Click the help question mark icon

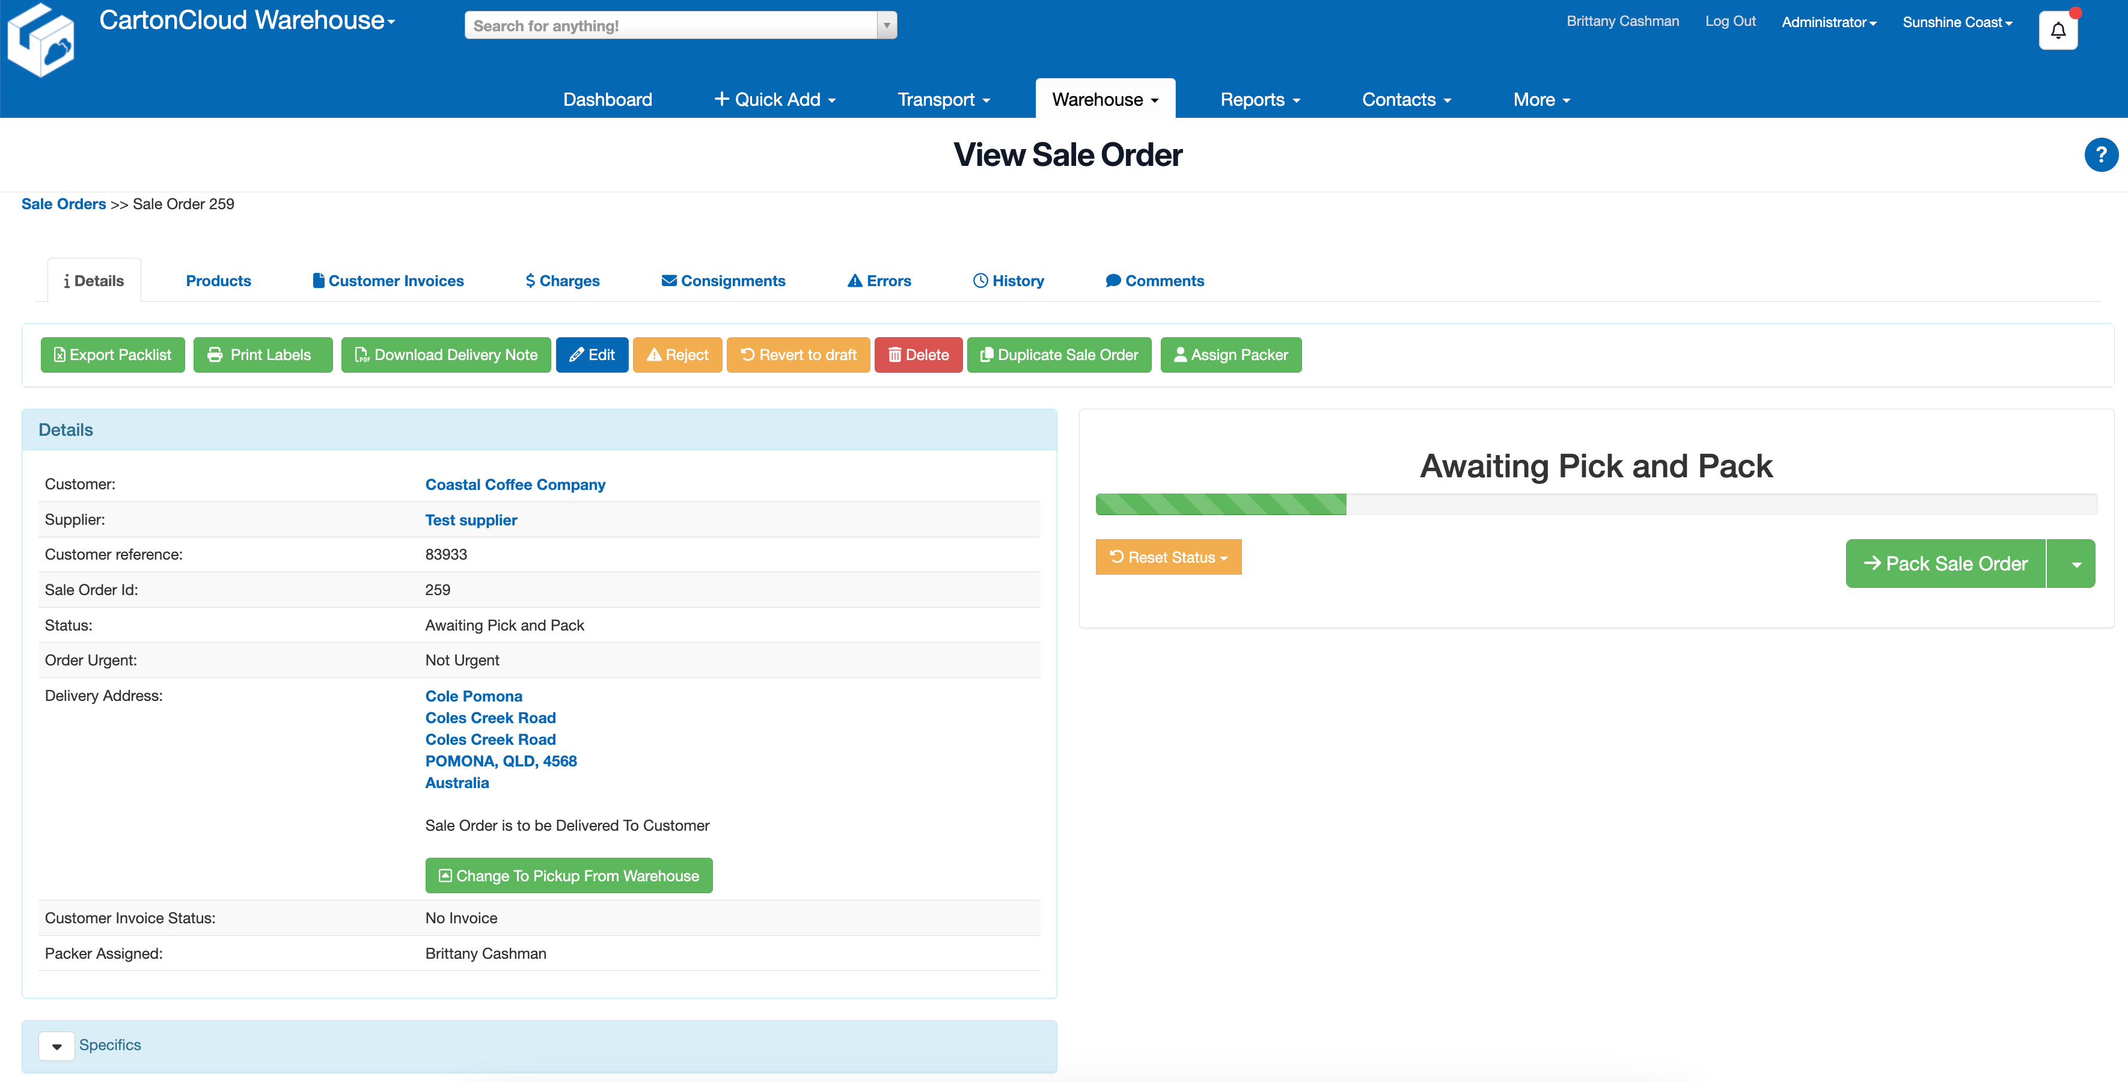click(x=2101, y=154)
